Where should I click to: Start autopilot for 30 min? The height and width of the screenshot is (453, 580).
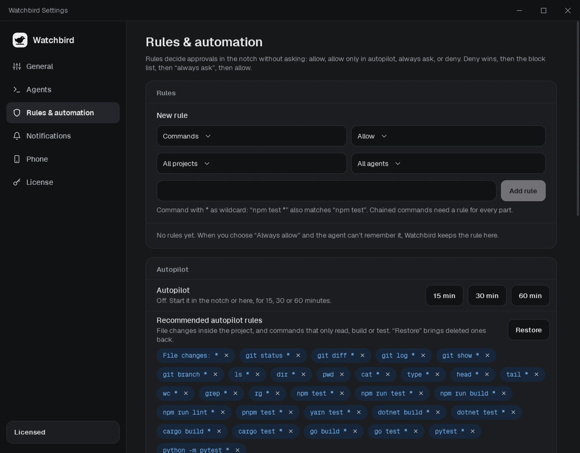487,296
